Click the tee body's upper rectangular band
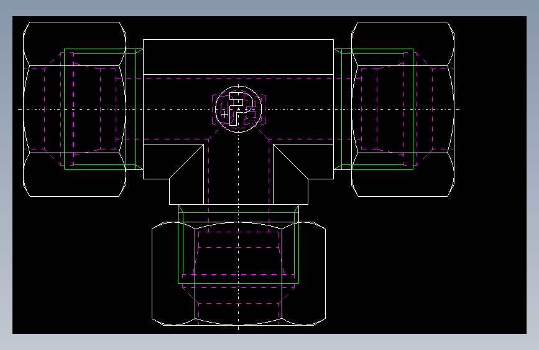The image size is (539, 350). tap(238, 57)
